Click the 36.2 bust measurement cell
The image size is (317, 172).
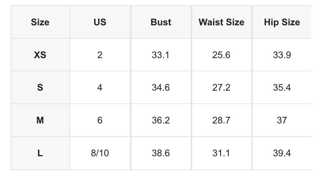point(161,120)
